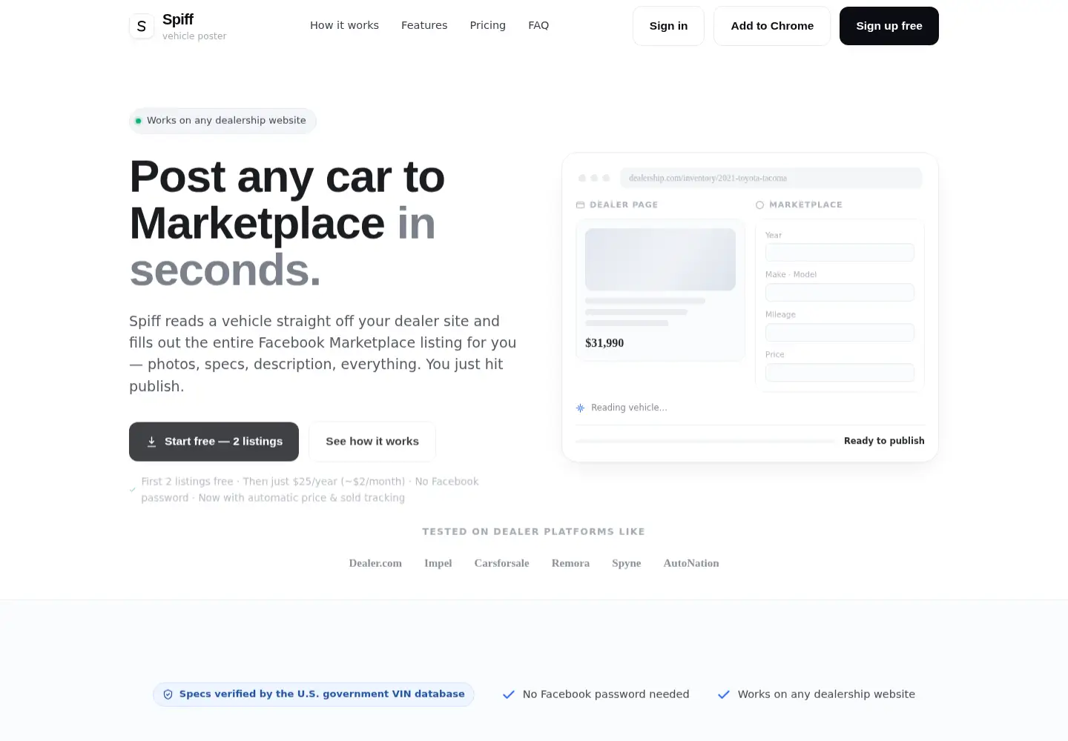
Task: Click the Year field in Marketplace form
Action: (840, 253)
